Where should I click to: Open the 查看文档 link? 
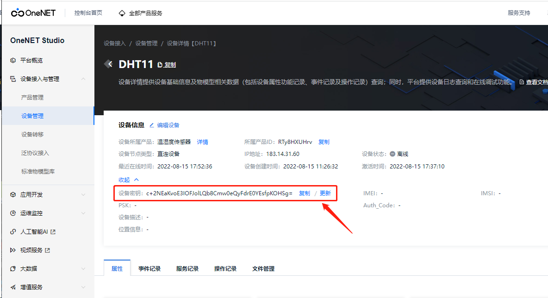[x=537, y=82]
